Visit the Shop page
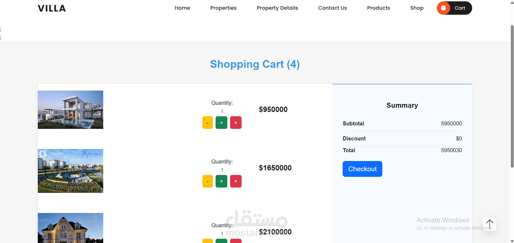Image resolution: width=514 pixels, height=243 pixels. click(x=417, y=8)
